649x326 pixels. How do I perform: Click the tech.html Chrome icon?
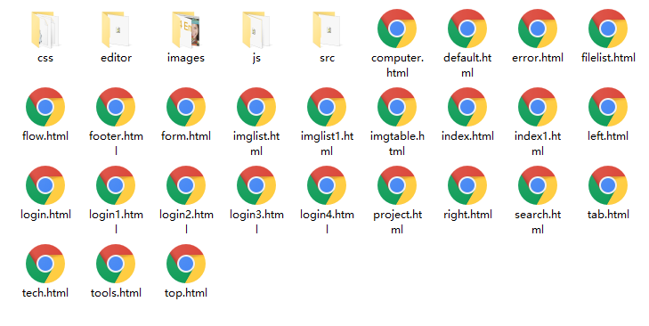click(45, 264)
